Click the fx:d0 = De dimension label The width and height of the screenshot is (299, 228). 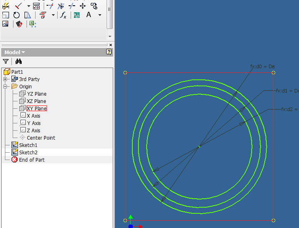(x=262, y=66)
